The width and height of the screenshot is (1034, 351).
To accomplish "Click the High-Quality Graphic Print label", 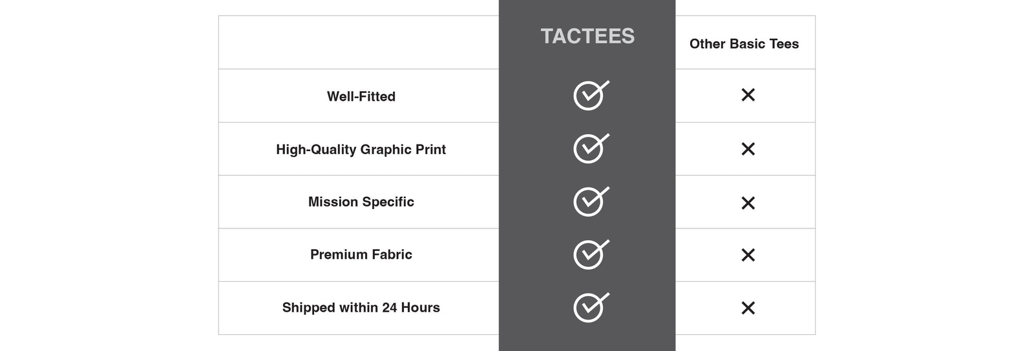I will [361, 150].
